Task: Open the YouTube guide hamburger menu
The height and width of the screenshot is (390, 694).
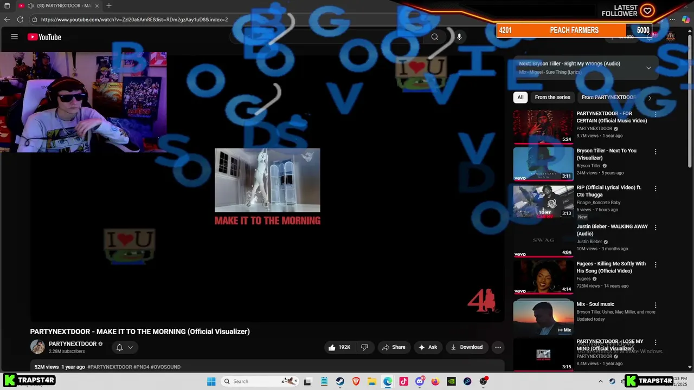Action: 15,37
